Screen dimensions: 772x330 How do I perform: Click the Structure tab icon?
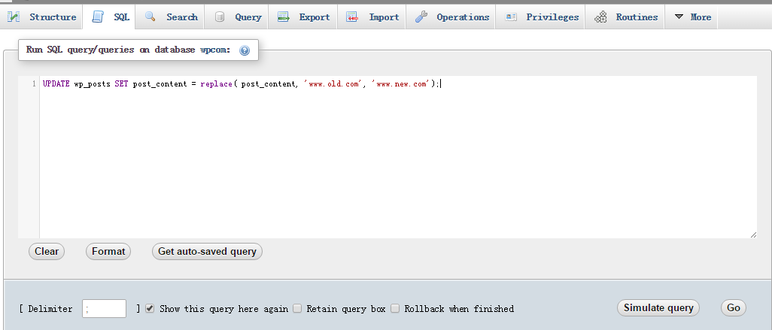(14, 17)
